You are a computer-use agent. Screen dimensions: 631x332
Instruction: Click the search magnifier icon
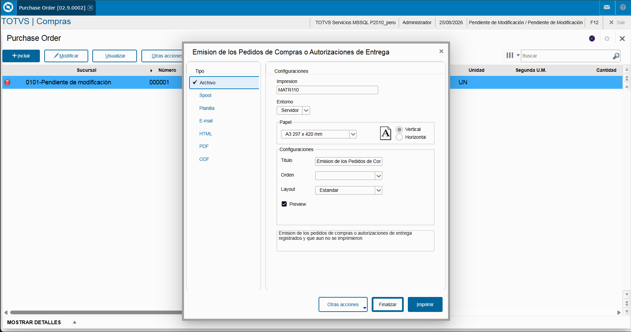[616, 56]
